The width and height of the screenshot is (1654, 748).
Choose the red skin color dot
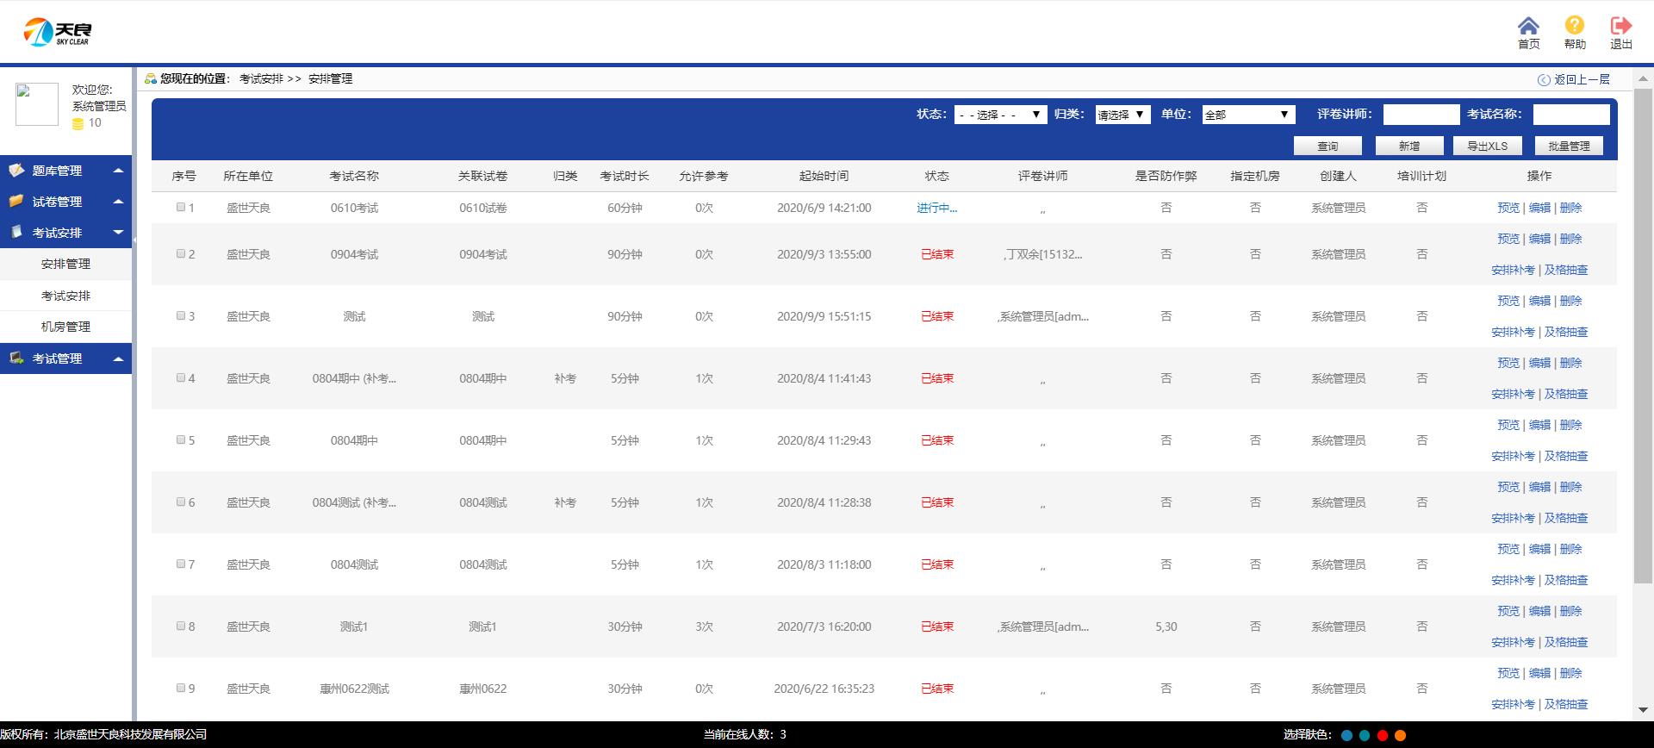1383,735
